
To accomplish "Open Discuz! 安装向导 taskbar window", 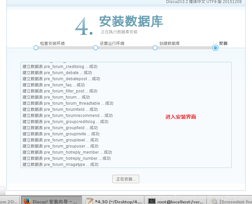I will (x=51, y=201).
